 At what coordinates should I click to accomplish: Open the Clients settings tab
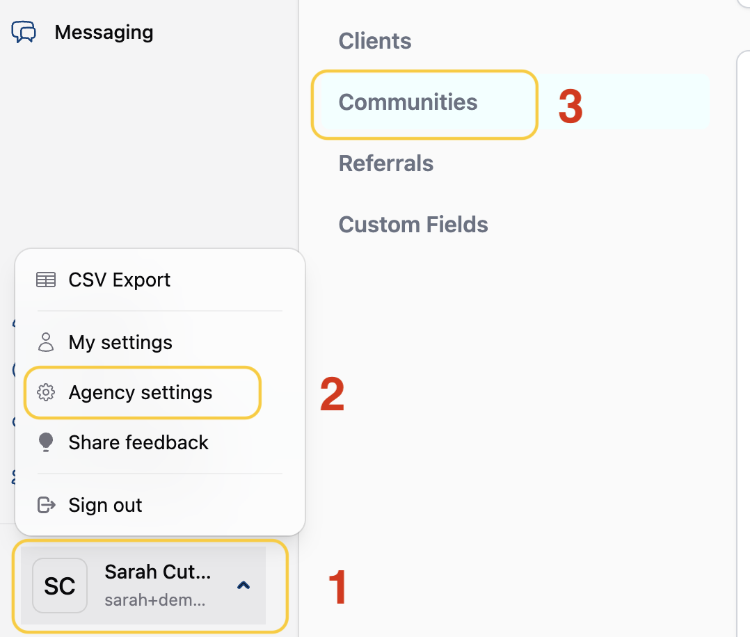[x=375, y=41]
